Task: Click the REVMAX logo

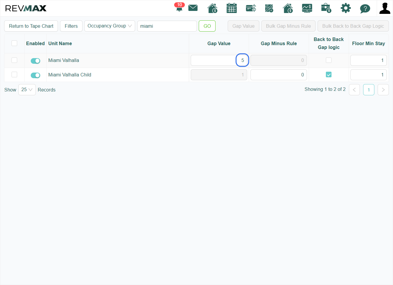Action: click(x=26, y=8)
